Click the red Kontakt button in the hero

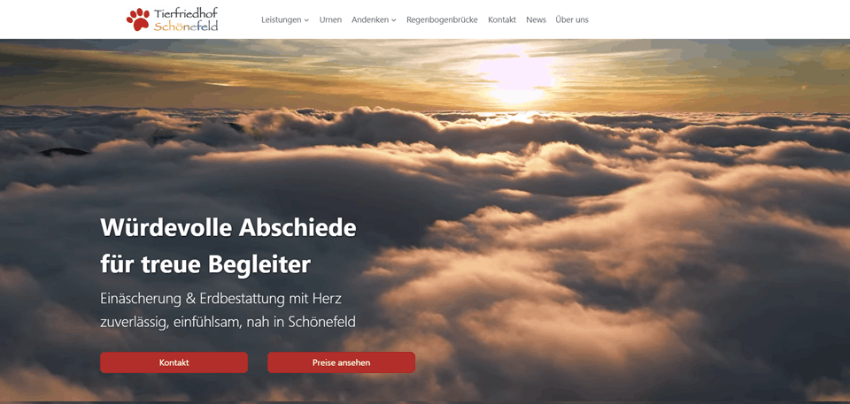(x=174, y=362)
